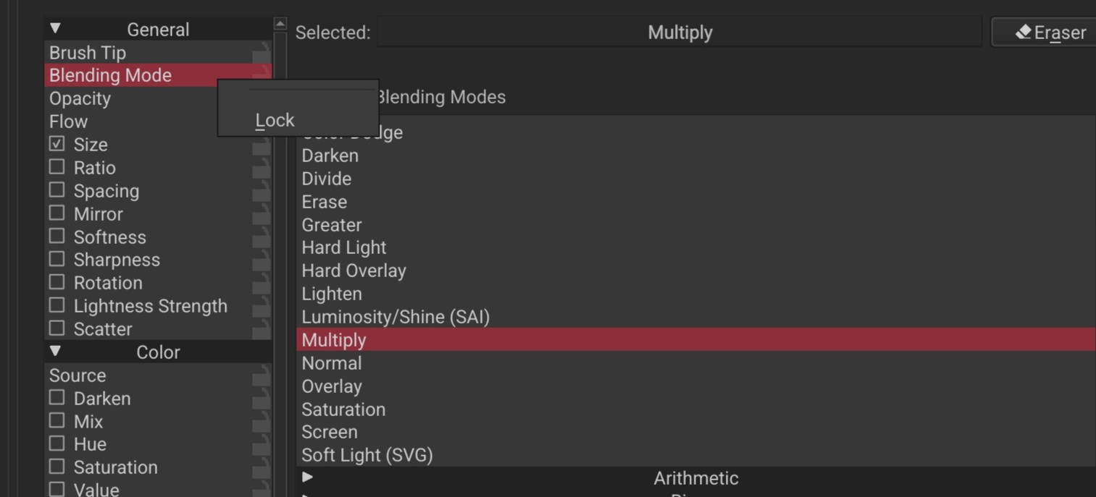Collapse the Color section triangle

pos(55,352)
